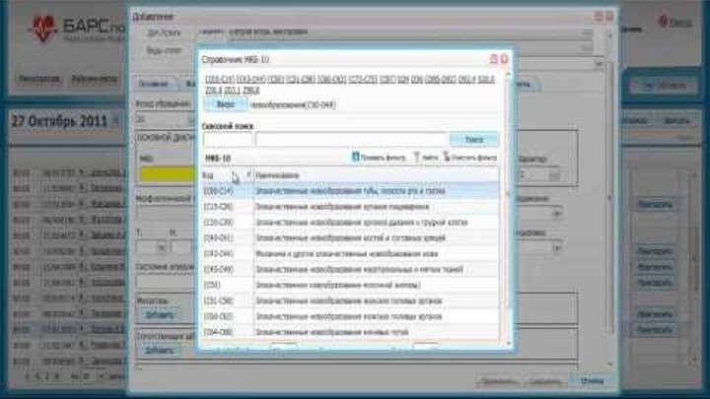The height and width of the screenshot is (399, 710).
Task: Click the Вверх button
Action: point(225,104)
